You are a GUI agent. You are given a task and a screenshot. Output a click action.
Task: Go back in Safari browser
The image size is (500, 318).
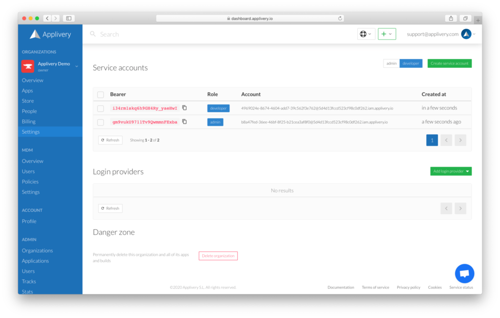click(x=47, y=18)
